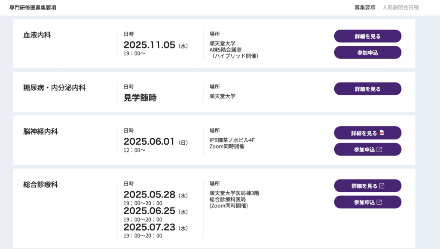Screen dimensions: 440x249
Task: Click external-link icon on 脳神経内科 参加申込
Action: click(x=379, y=149)
